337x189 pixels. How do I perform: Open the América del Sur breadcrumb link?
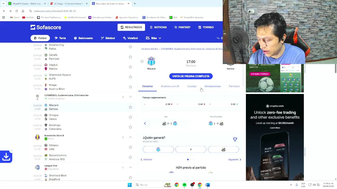click(x=150, y=49)
